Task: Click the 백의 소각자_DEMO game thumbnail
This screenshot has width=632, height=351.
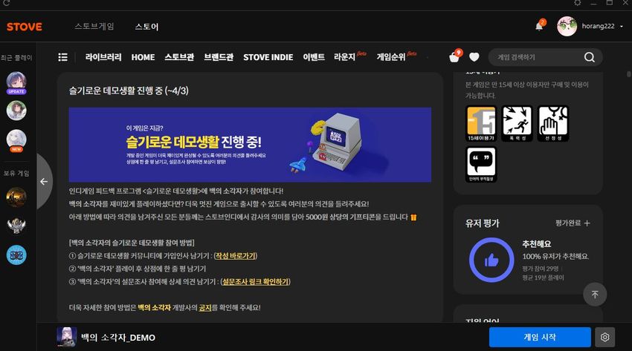Action: (66, 337)
